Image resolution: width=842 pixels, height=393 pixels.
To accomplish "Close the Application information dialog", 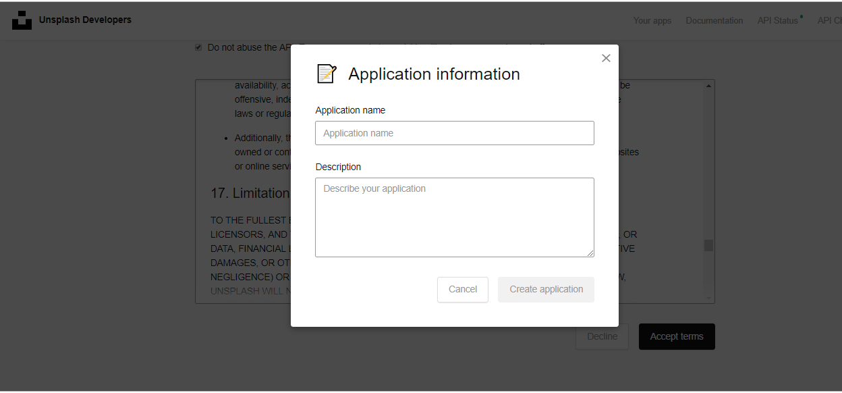I will tap(606, 58).
